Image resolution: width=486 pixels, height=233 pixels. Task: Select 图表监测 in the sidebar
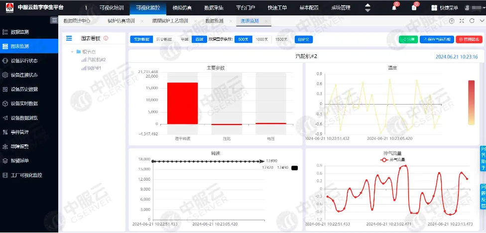coord(29,46)
